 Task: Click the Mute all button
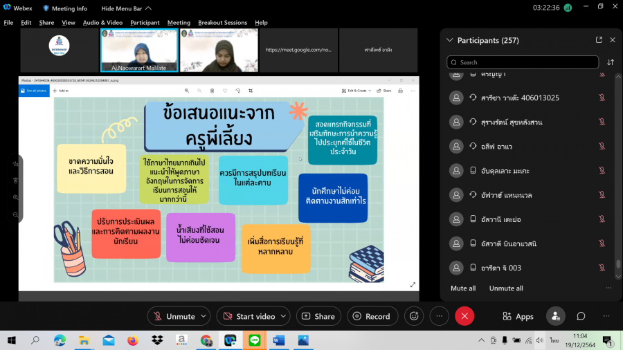pos(463,288)
